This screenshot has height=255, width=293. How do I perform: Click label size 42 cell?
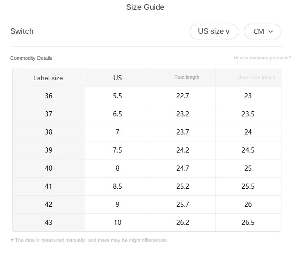point(49,204)
